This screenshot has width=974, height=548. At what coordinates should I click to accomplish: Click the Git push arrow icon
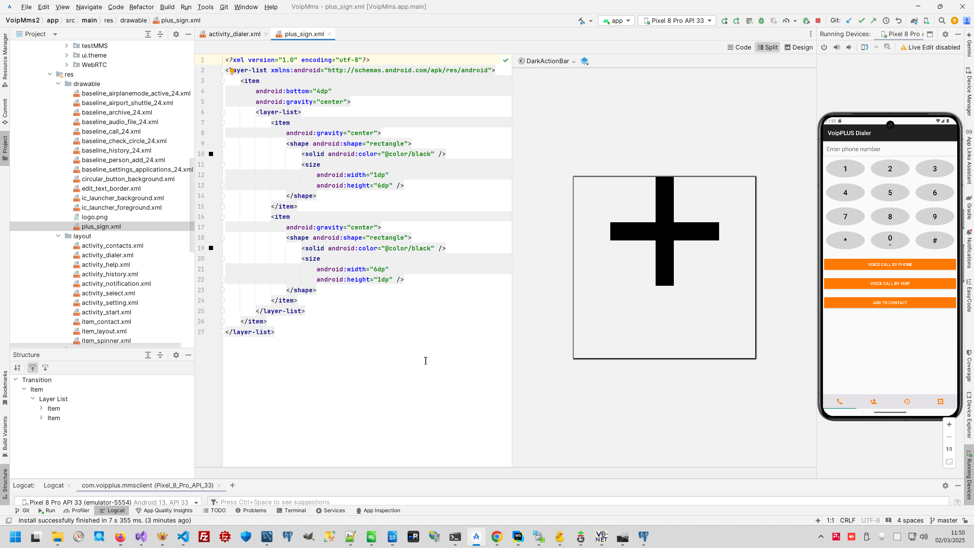[x=874, y=21]
